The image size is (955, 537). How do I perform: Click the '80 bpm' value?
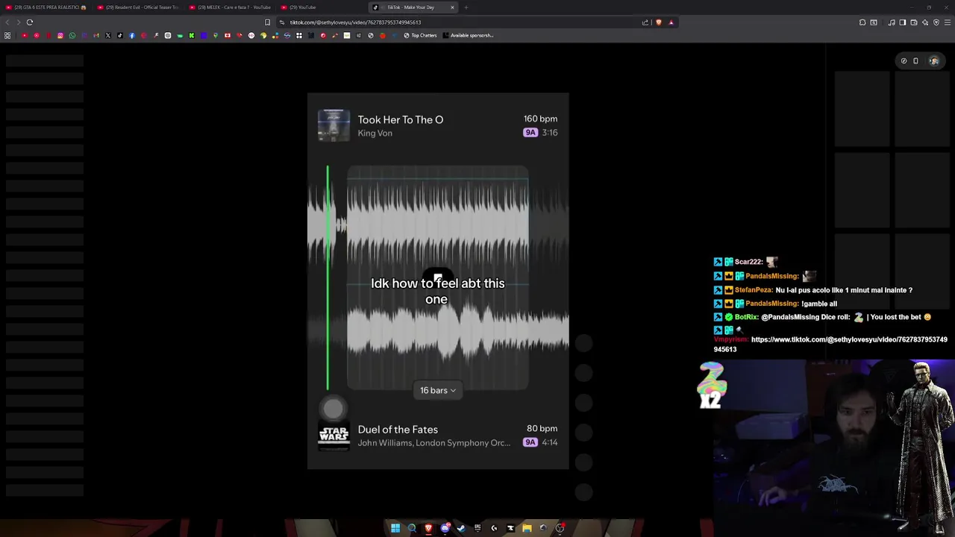coord(542,428)
